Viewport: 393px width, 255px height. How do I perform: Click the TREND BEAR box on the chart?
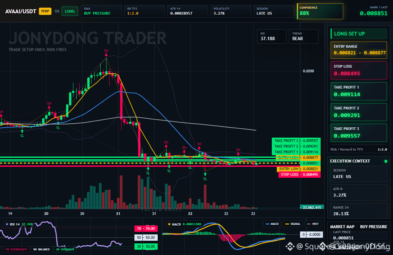click(303, 36)
